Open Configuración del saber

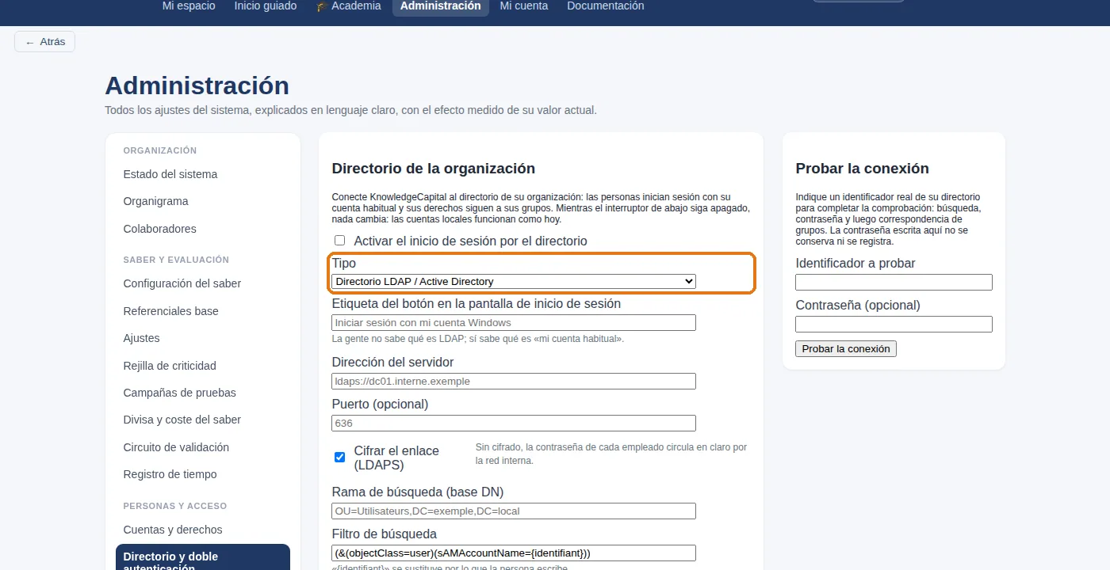(203, 283)
